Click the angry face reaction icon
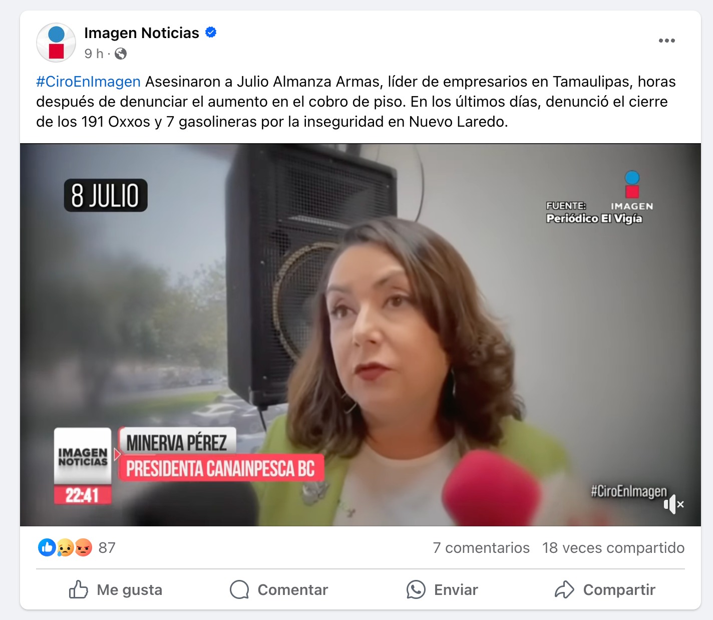This screenshot has width=713, height=620. coord(84,547)
